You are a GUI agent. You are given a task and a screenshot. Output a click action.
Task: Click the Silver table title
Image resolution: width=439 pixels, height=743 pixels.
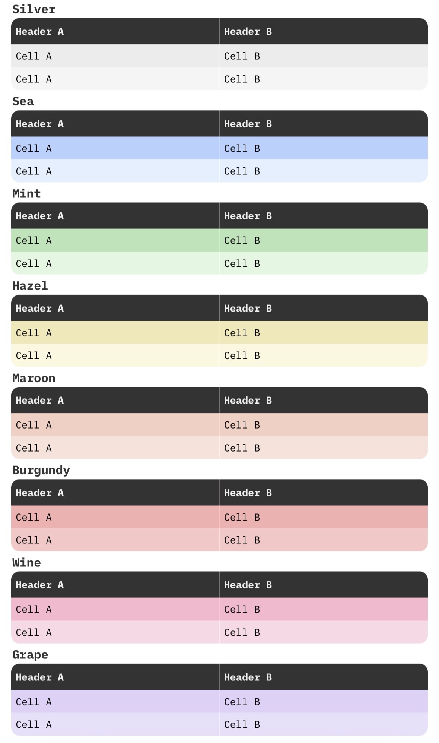pos(34,9)
